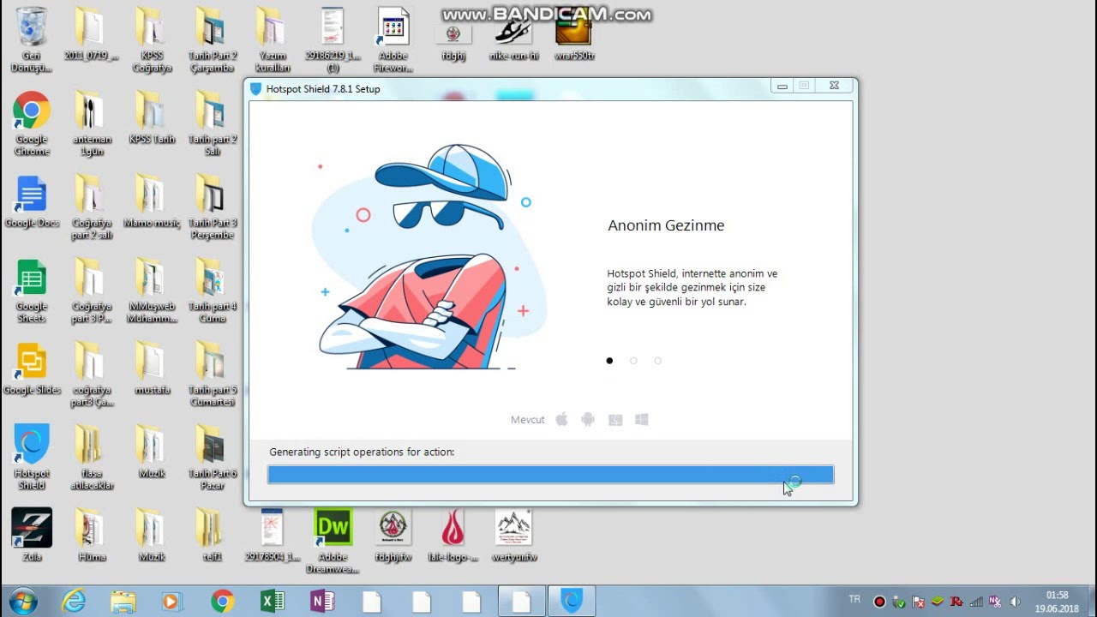The height and width of the screenshot is (617, 1097).
Task: Open the taskbar clock showing 01:58
Action: click(1057, 602)
